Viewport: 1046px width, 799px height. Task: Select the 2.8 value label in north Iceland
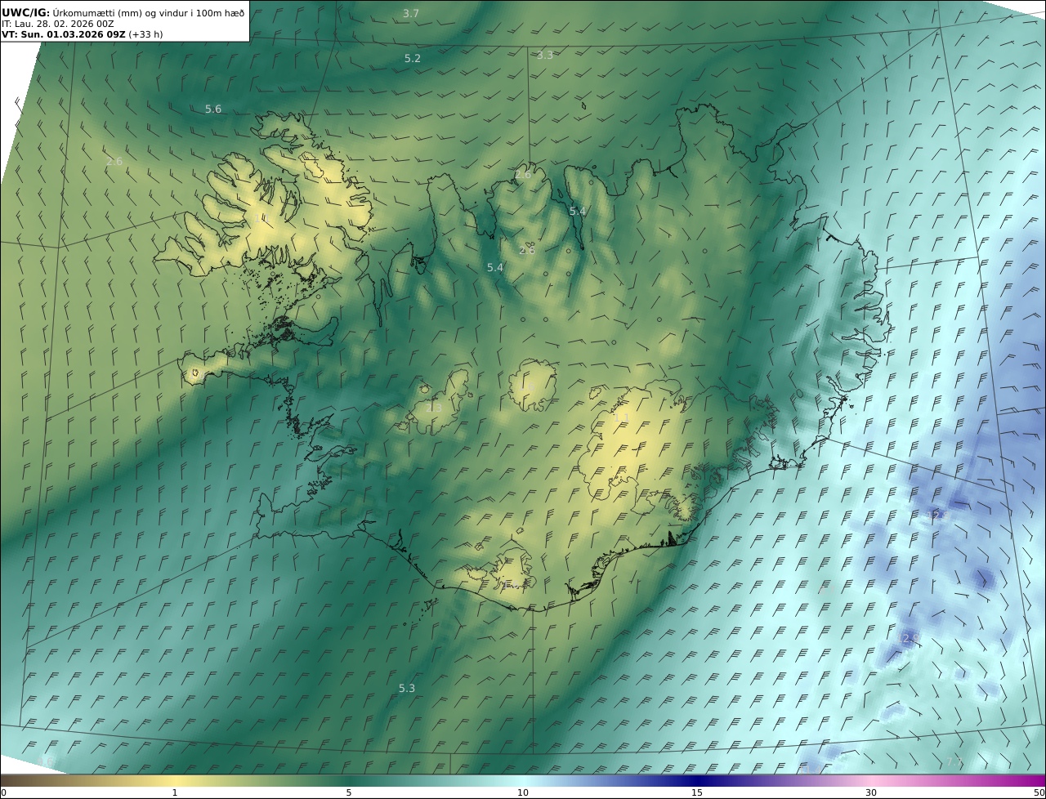click(527, 249)
